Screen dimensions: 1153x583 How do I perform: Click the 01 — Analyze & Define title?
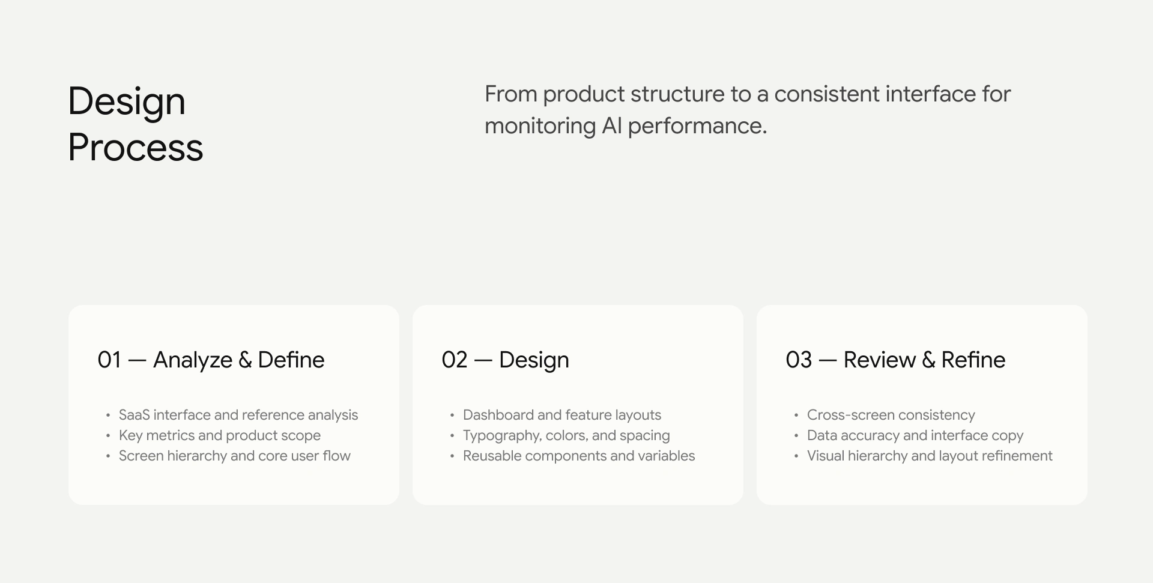pos(211,360)
